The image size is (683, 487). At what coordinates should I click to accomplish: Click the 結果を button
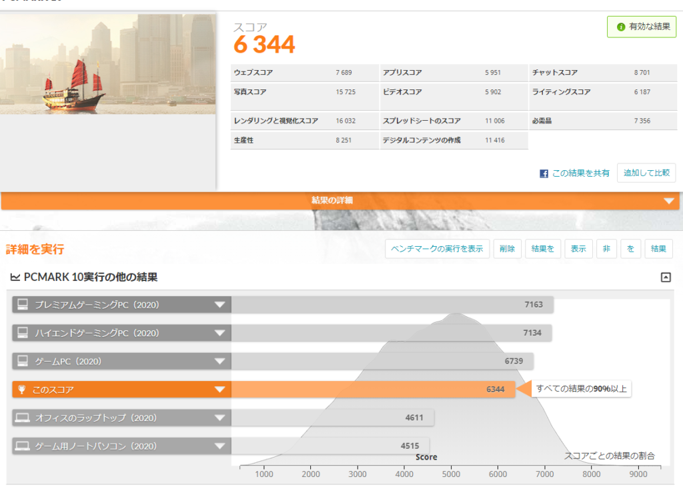pos(542,249)
